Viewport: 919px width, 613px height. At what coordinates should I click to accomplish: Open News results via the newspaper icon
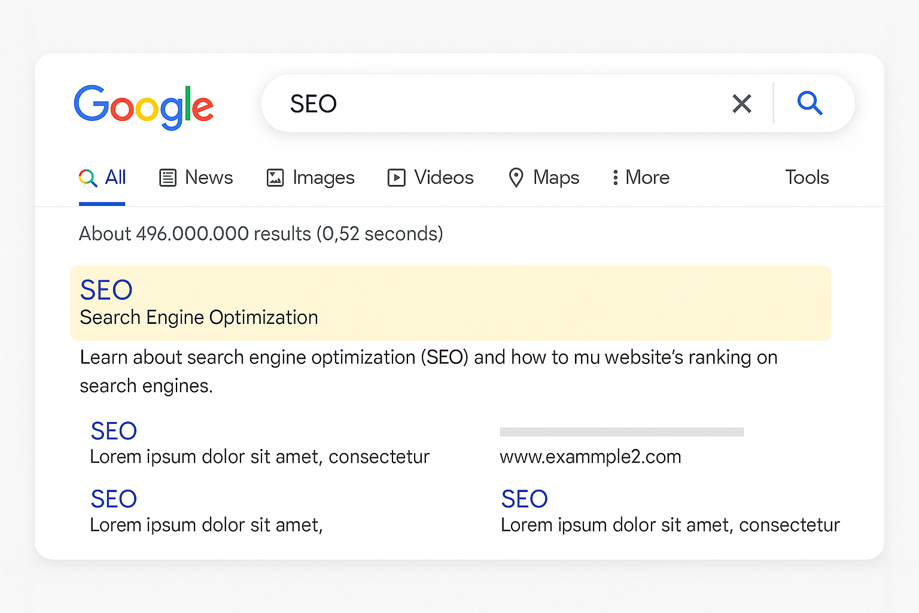click(168, 178)
